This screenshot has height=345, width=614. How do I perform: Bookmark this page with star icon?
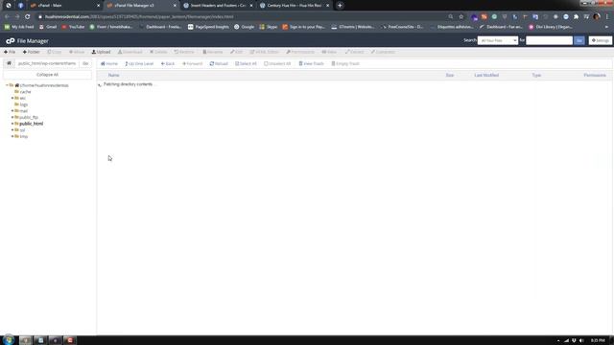click(x=461, y=17)
